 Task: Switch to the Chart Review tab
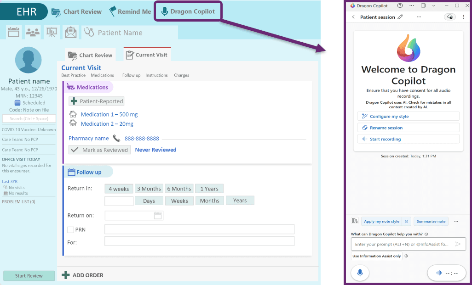point(90,55)
